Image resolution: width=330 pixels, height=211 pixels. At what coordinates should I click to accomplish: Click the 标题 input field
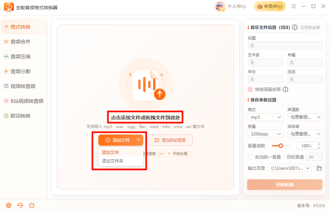[x=285, y=45]
